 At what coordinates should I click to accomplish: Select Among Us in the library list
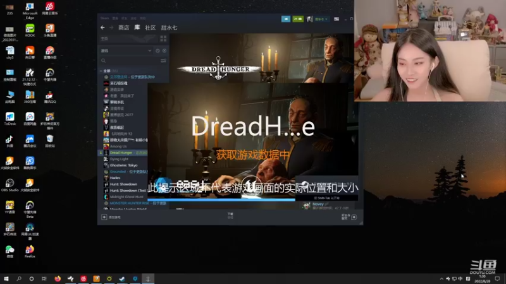click(118, 146)
